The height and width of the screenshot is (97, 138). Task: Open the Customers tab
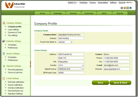89,13
